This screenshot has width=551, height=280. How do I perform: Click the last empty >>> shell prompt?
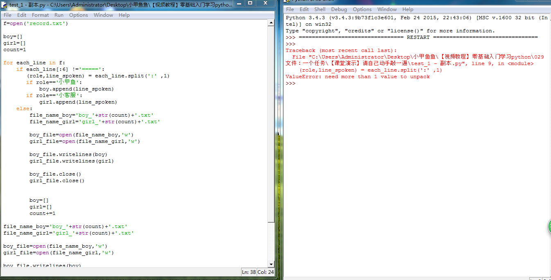click(291, 84)
